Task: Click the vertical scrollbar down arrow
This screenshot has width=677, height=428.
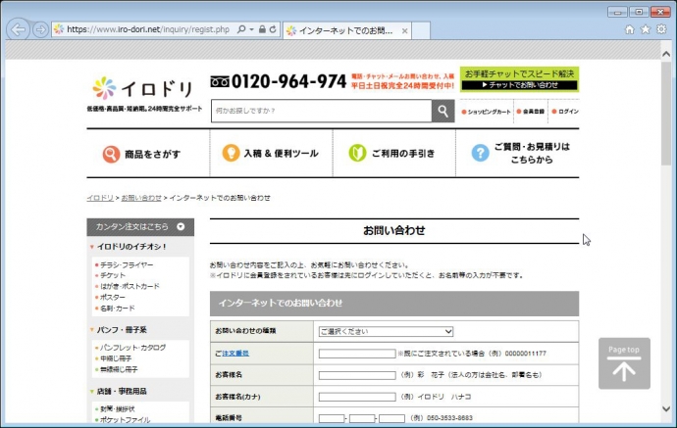Action: (666, 408)
